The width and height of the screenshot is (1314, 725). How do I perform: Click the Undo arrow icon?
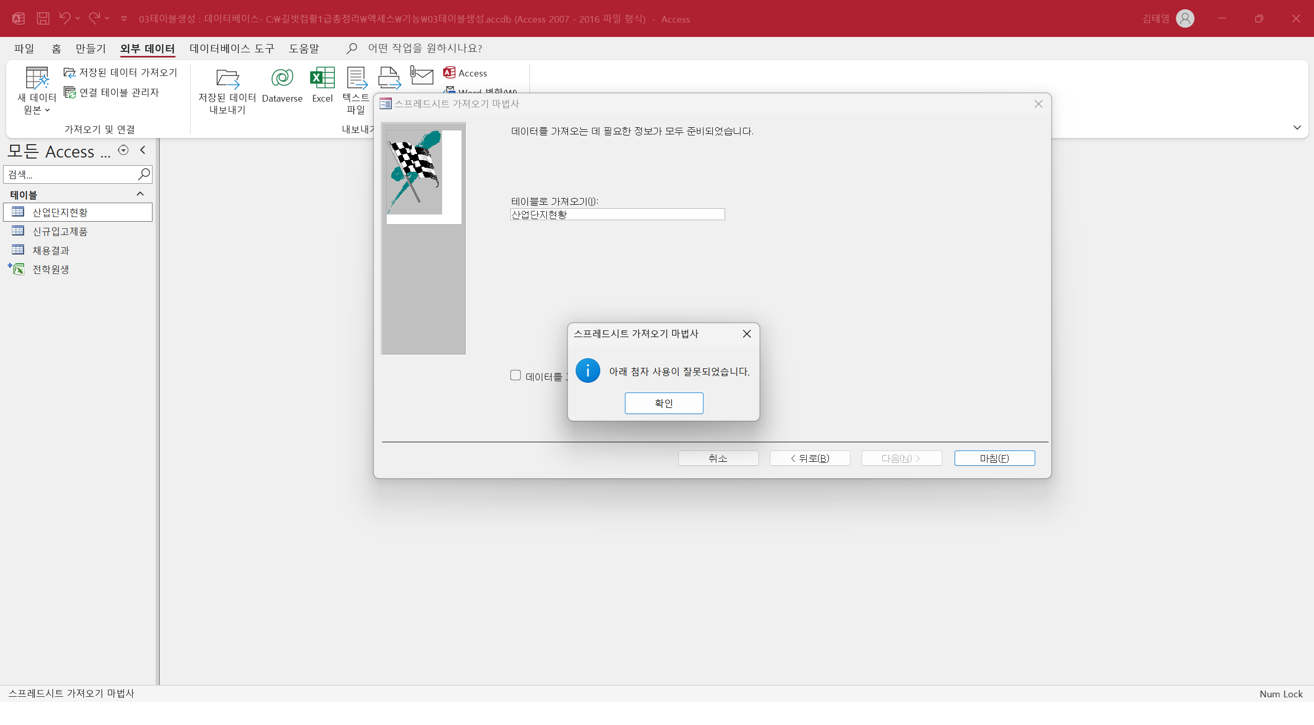(65, 18)
